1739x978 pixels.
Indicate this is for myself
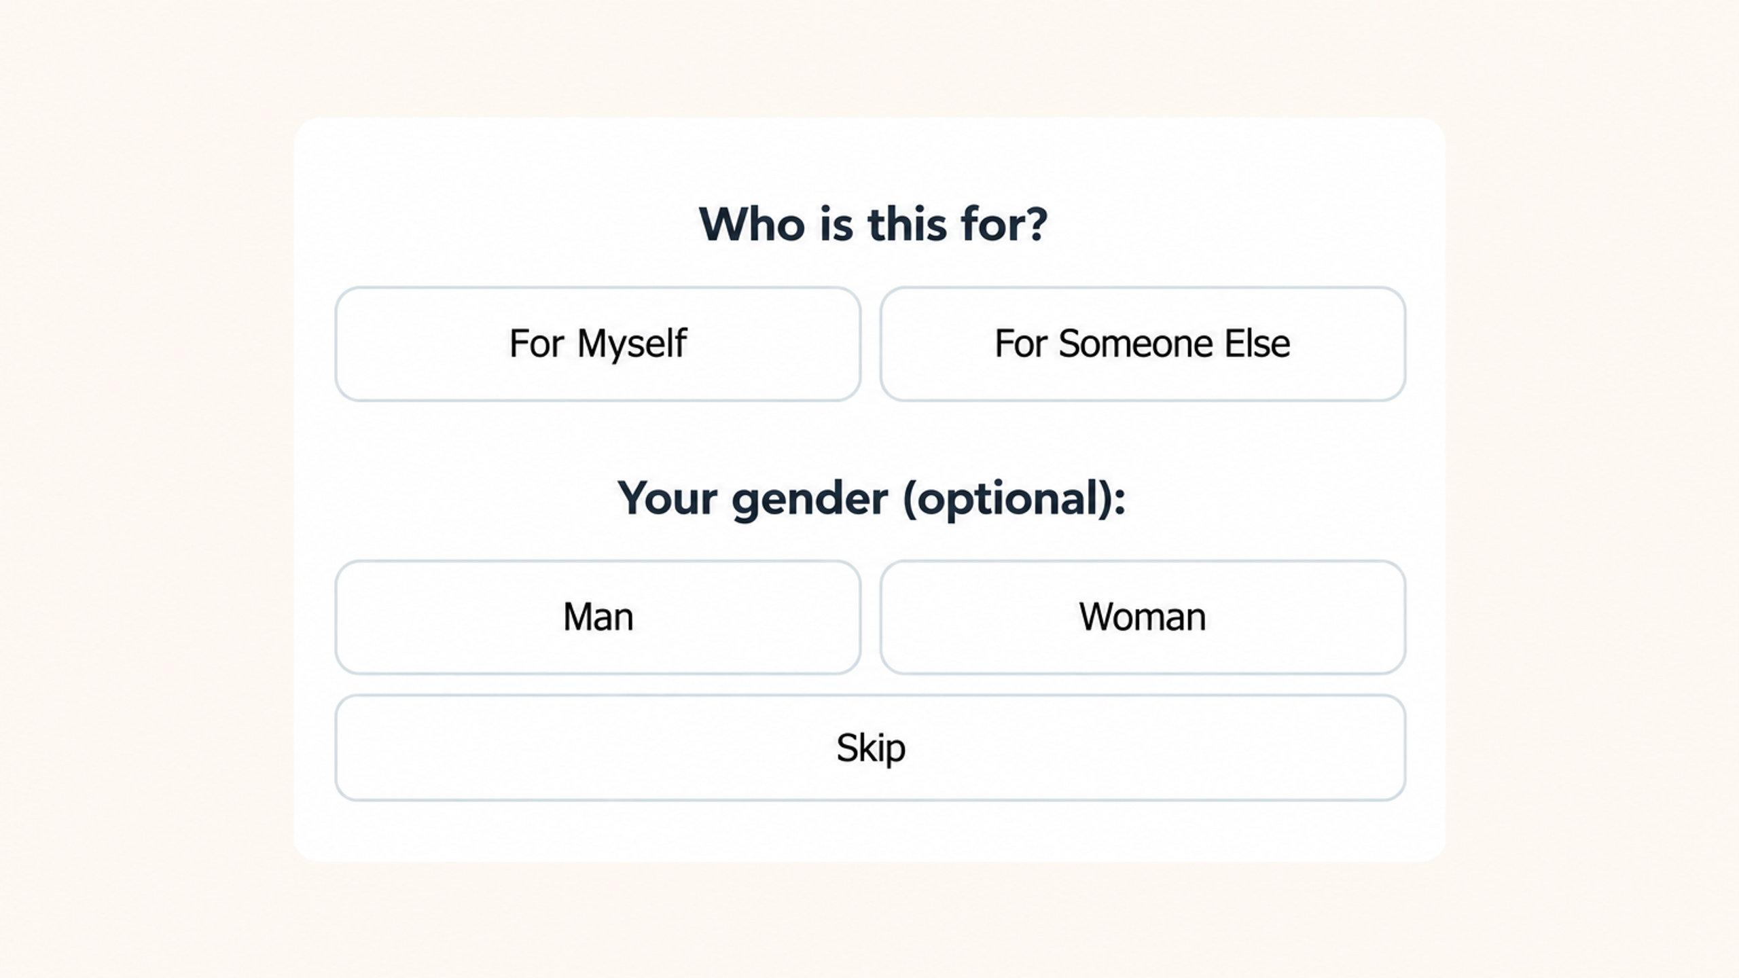(598, 344)
